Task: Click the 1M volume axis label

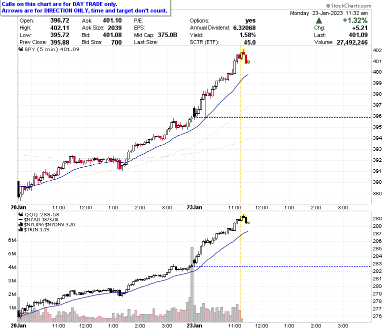Action: pyautogui.click(x=12, y=308)
